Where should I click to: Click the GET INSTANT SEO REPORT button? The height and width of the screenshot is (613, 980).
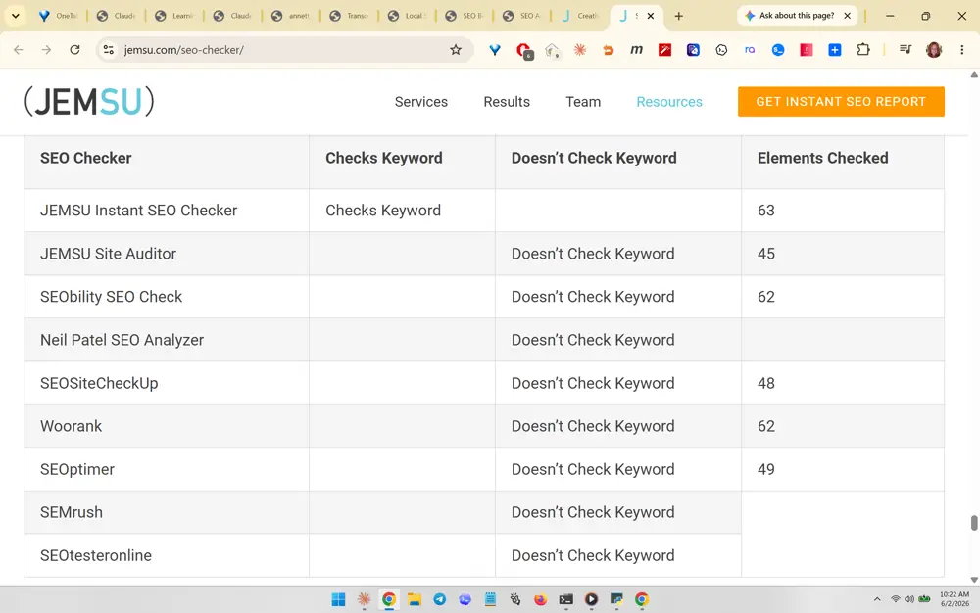[841, 102]
